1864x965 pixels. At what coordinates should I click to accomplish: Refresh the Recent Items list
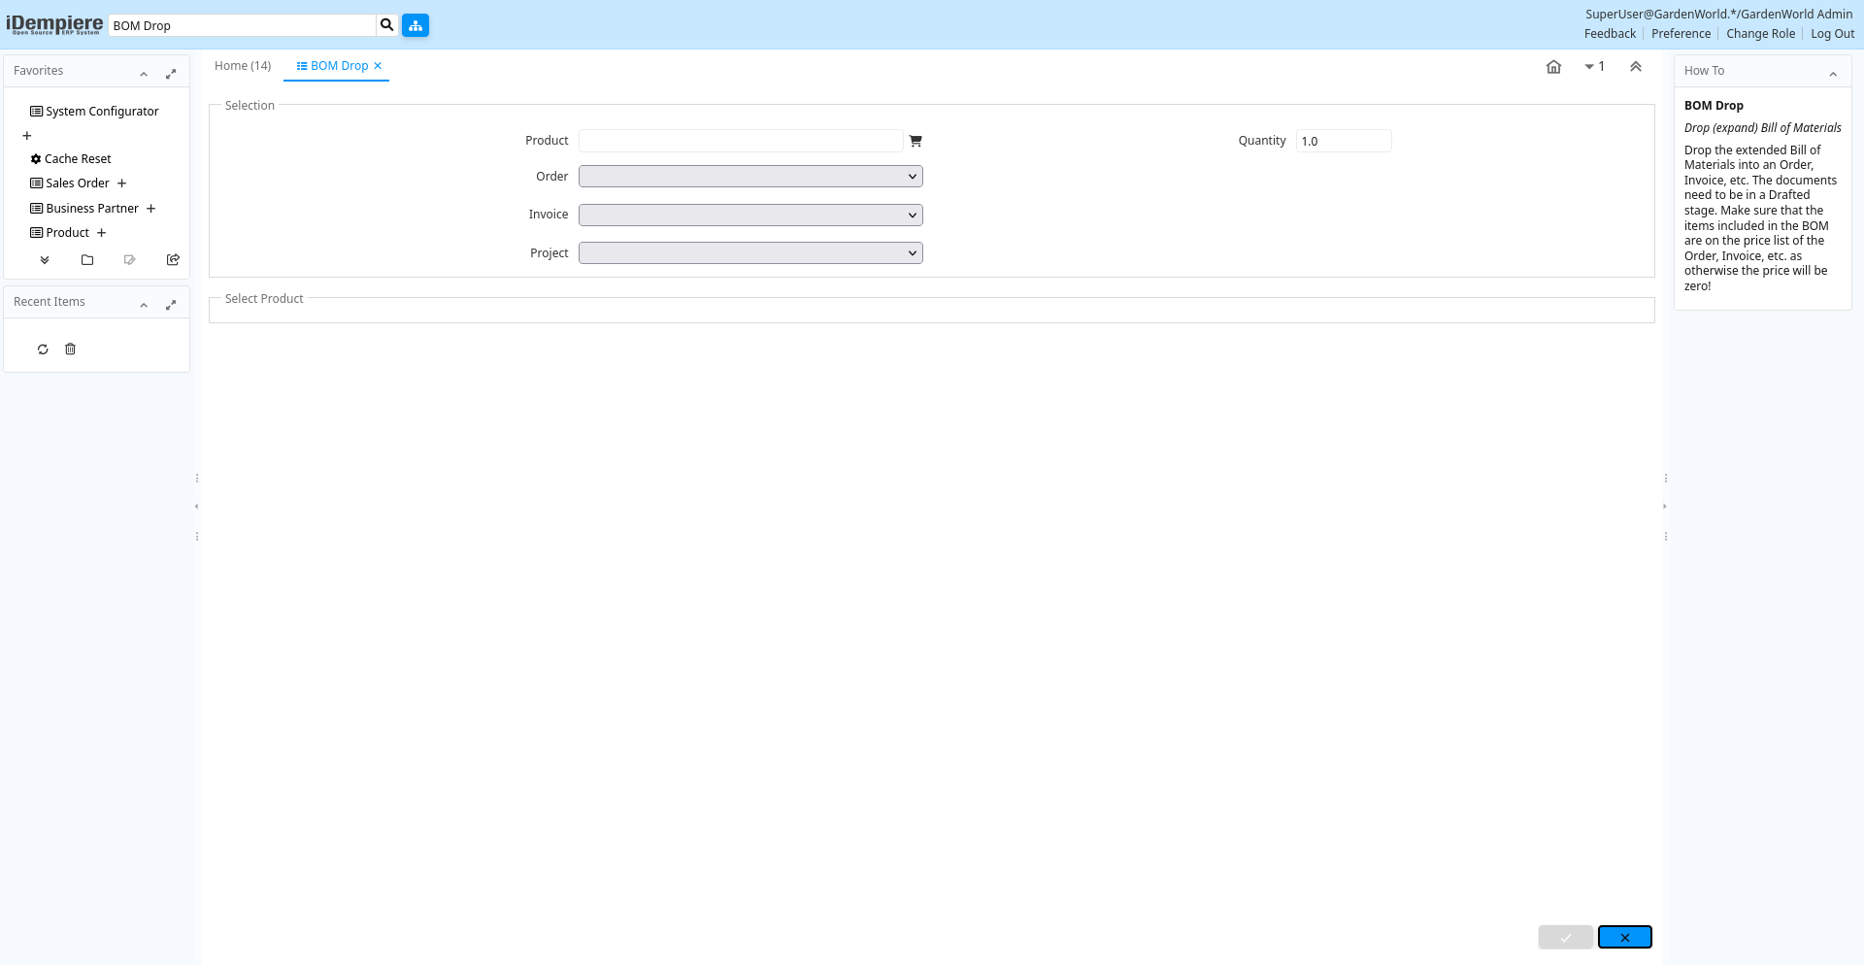pos(43,349)
